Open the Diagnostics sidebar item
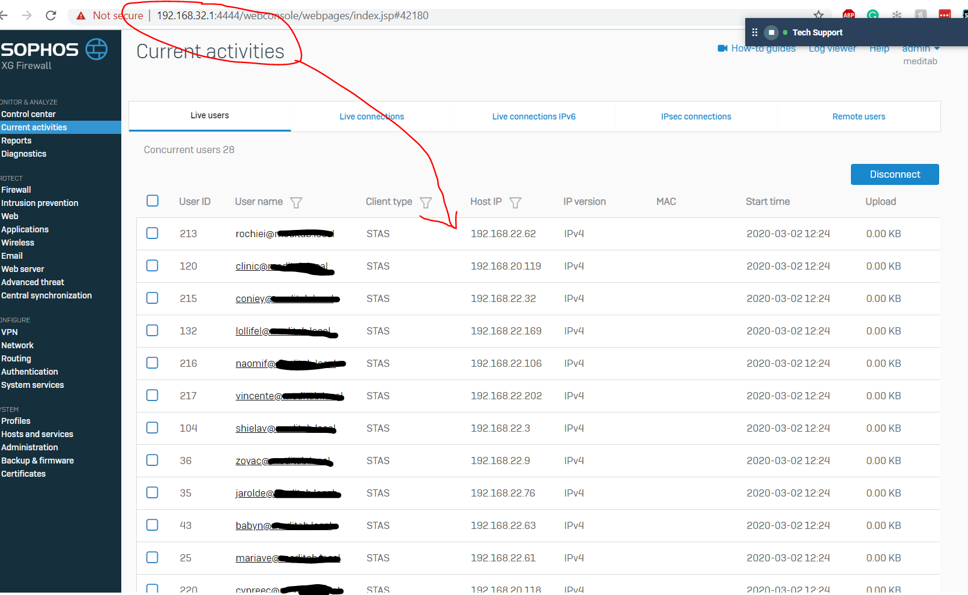 (x=23, y=154)
